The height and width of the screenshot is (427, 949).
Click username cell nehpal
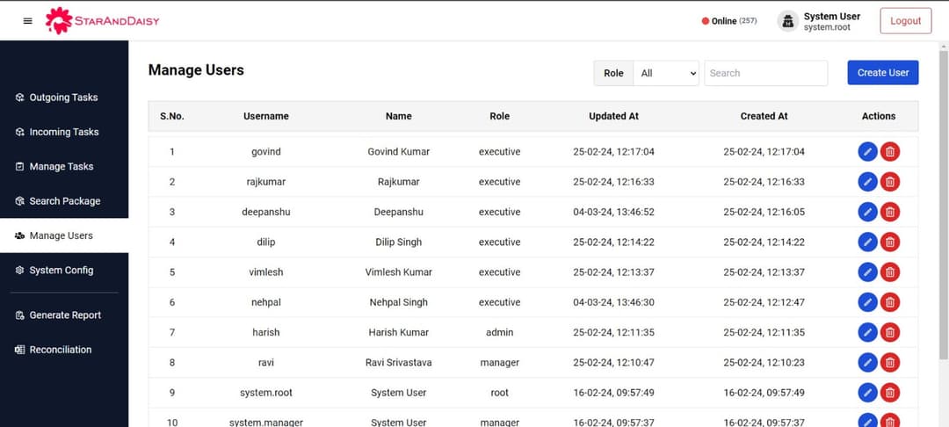tap(265, 302)
